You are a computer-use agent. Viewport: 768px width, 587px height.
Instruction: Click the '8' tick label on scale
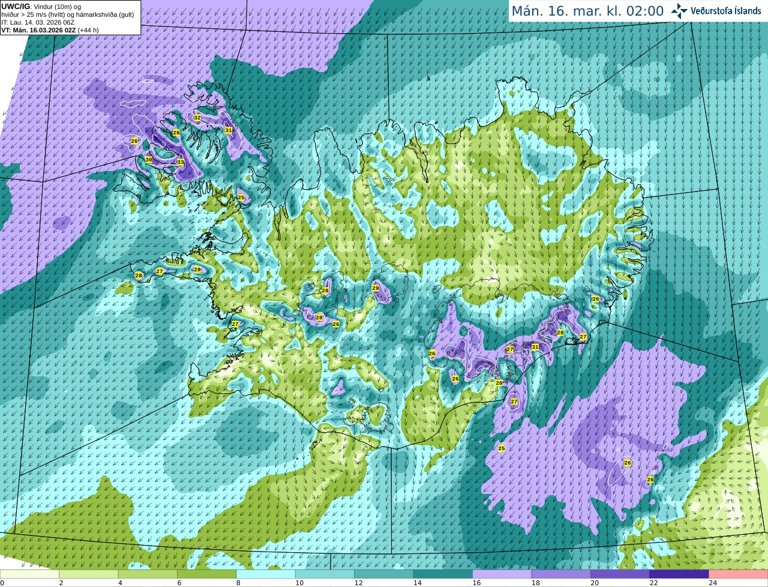pos(238,583)
